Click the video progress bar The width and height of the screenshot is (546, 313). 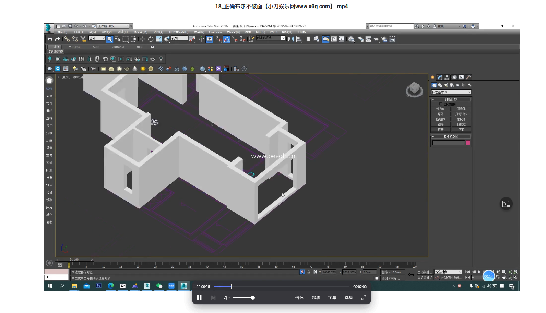pyautogui.click(x=282, y=287)
